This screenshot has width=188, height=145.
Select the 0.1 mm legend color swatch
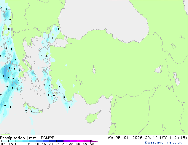tap(5, 141)
